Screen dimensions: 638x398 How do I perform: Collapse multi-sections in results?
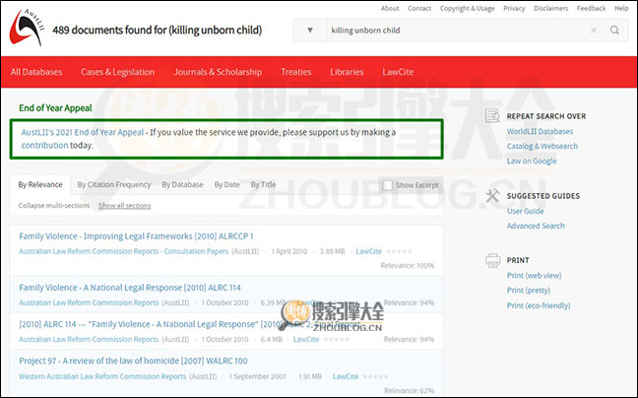[x=53, y=206]
